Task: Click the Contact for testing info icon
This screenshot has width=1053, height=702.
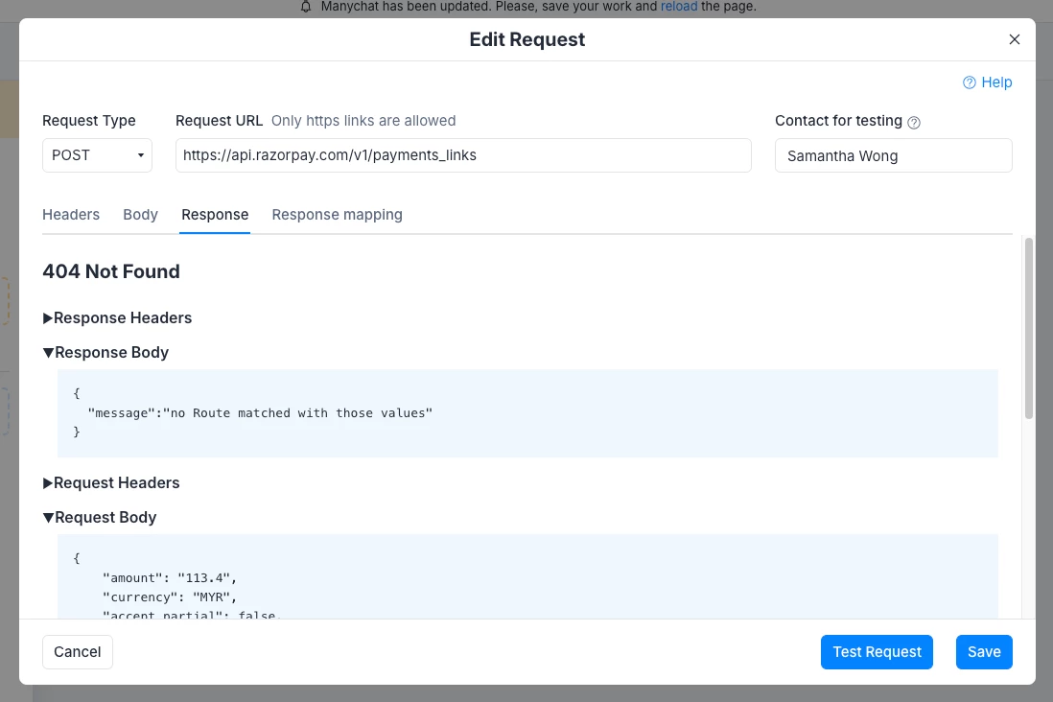Action: 913,122
